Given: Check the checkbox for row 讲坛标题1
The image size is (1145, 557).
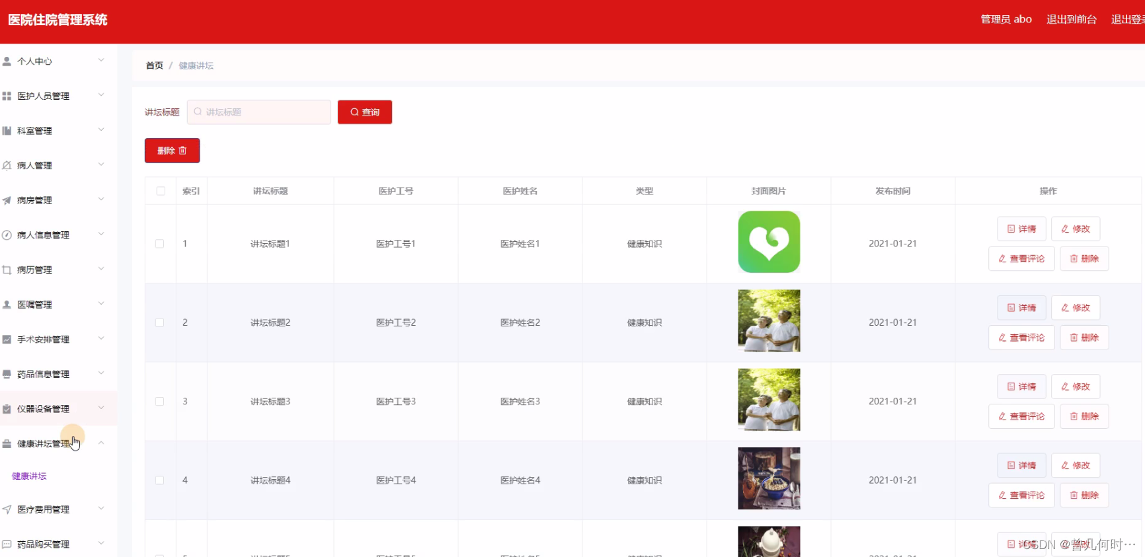Looking at the screenshot, I should (159, 244).
